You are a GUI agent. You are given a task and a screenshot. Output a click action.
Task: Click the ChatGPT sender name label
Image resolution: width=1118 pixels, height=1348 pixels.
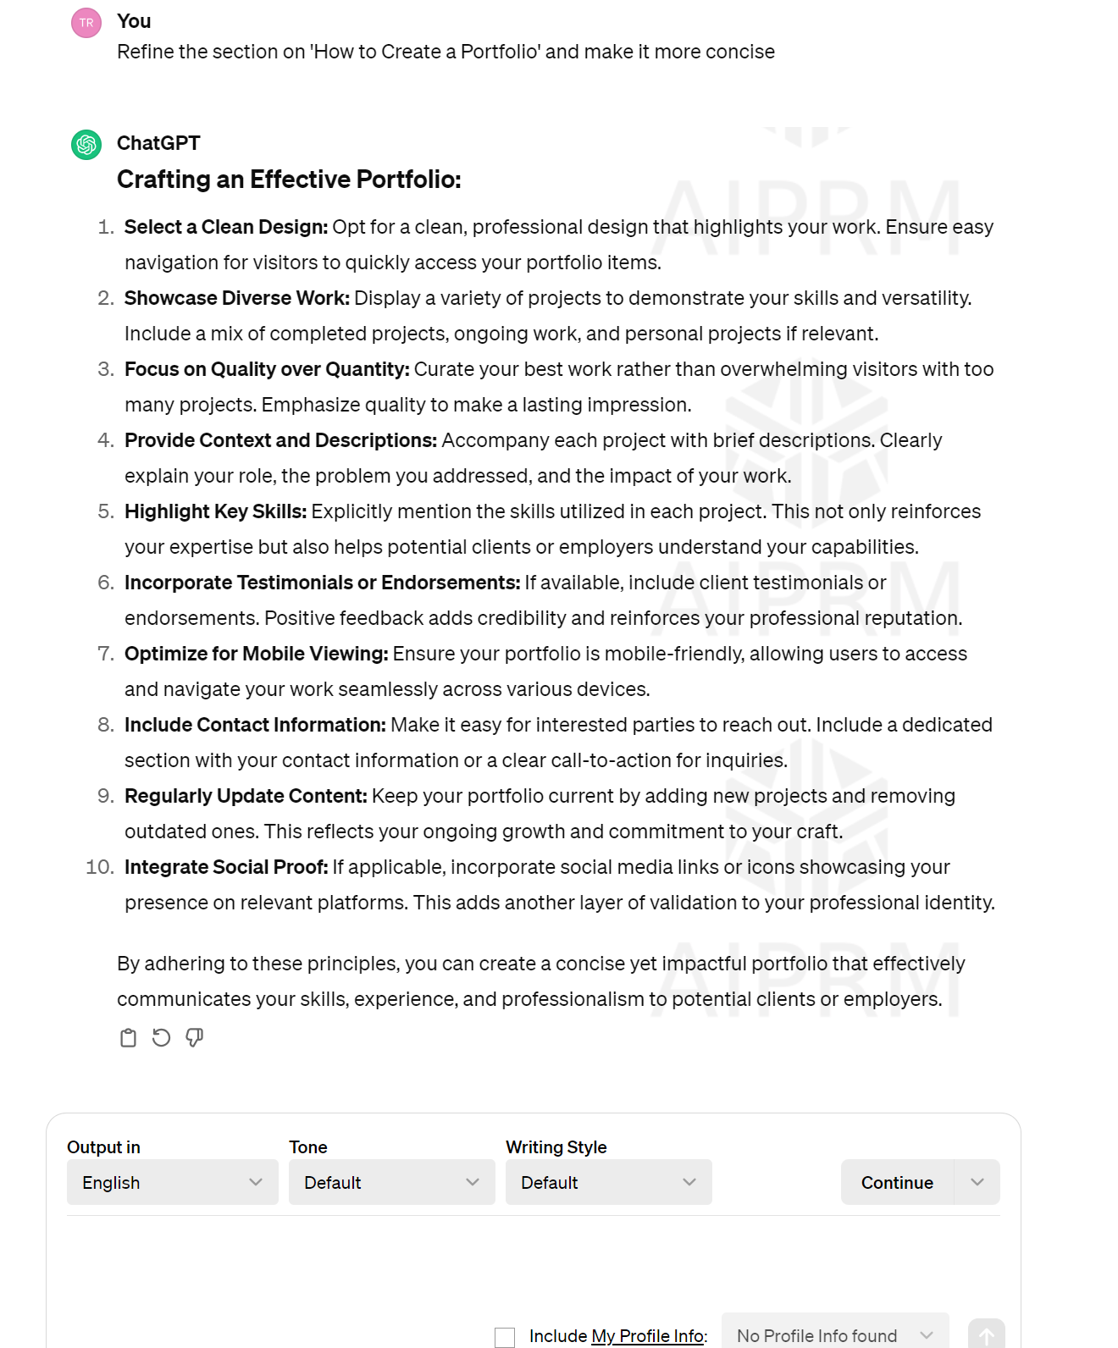[x=158, y=143]
